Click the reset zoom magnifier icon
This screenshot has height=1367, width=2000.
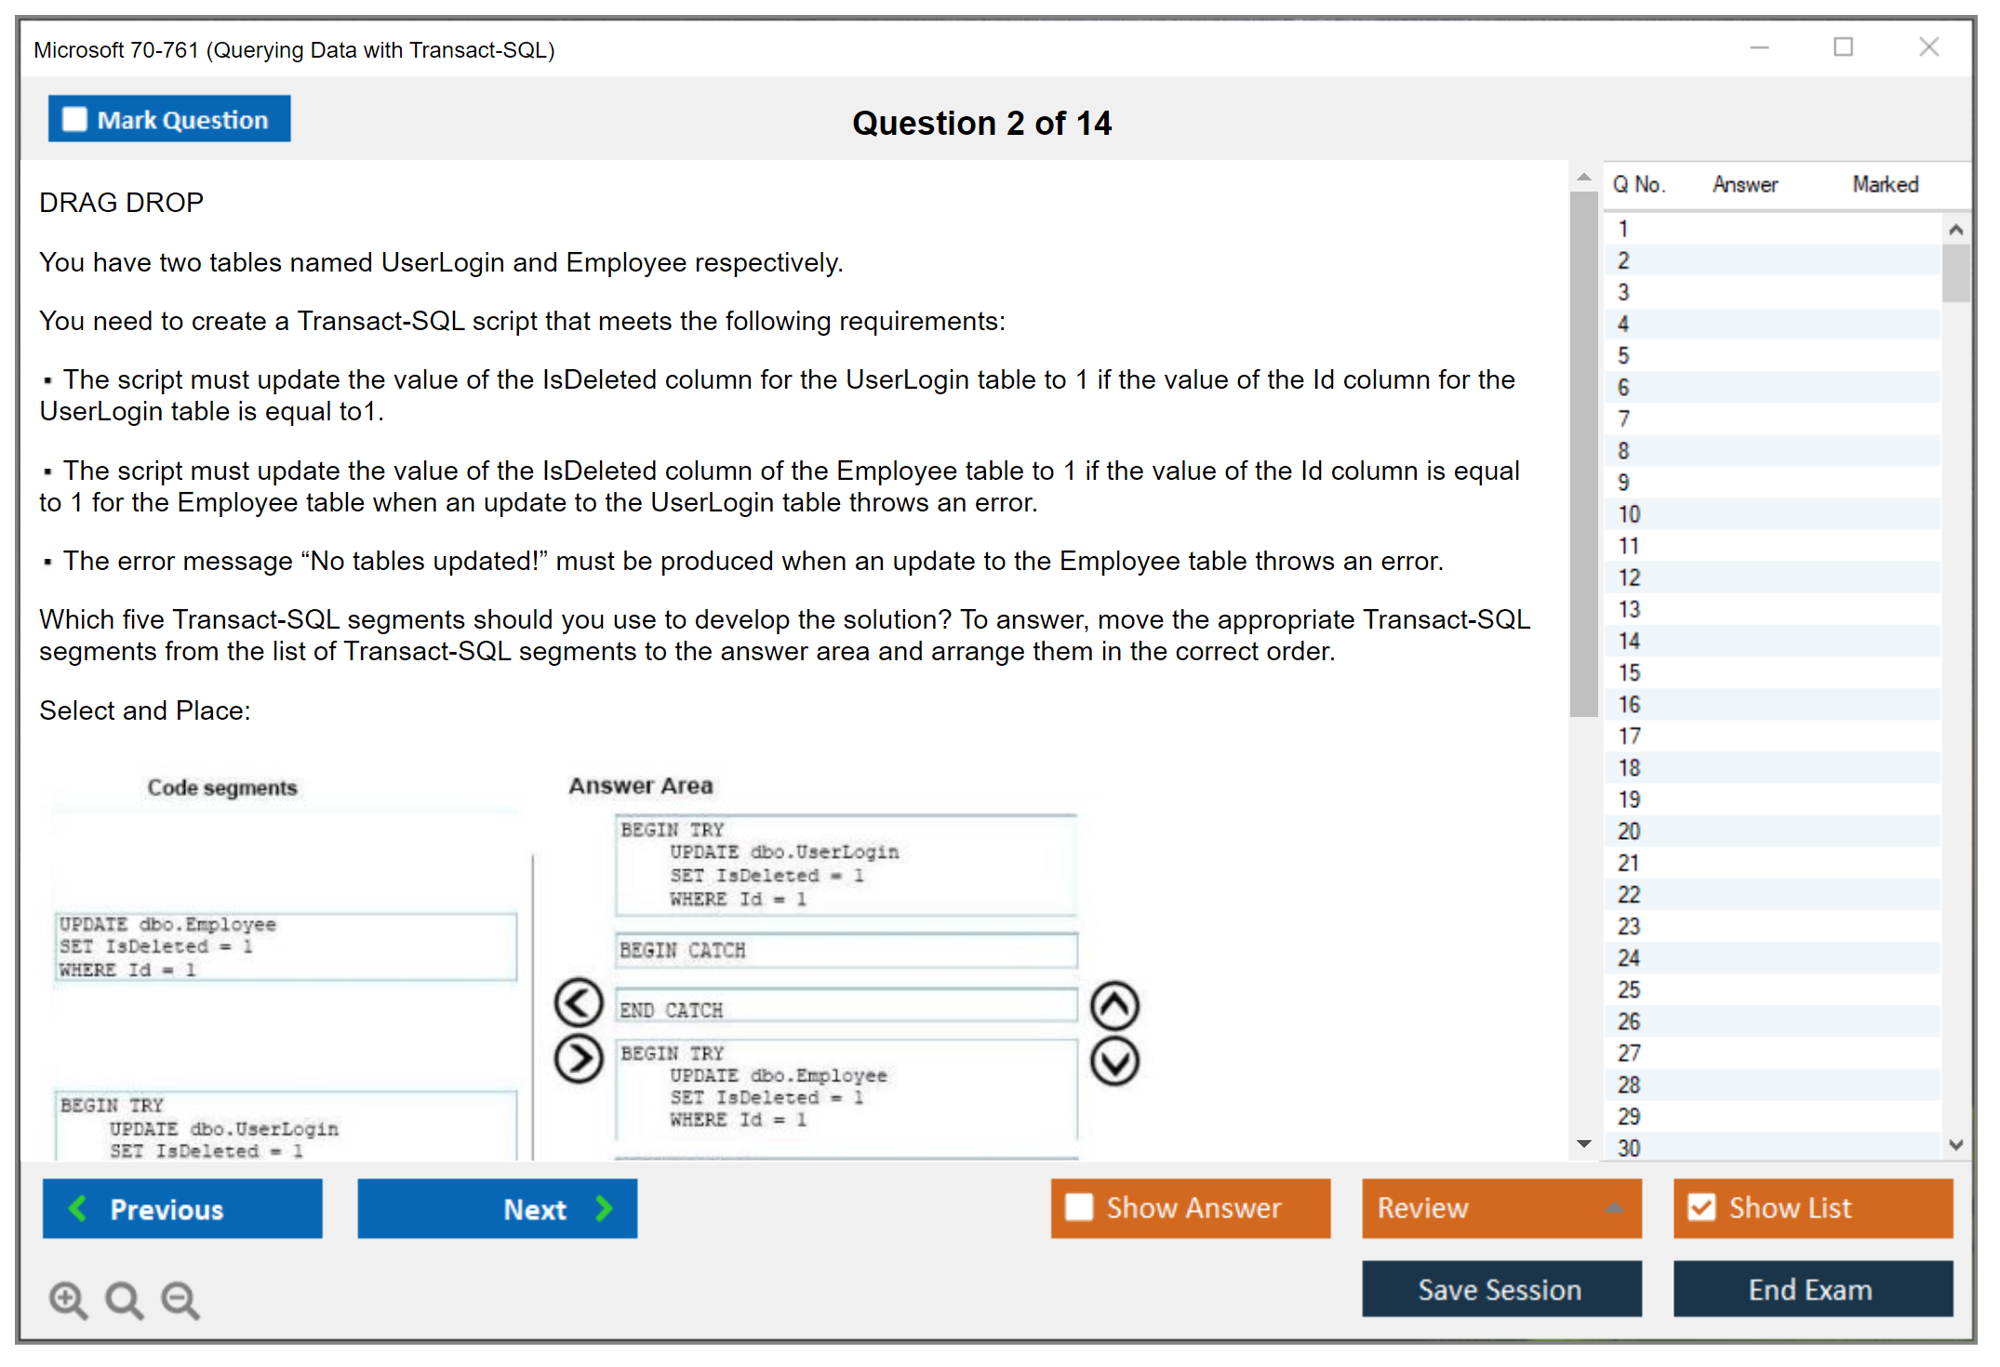pos(124,1299)
